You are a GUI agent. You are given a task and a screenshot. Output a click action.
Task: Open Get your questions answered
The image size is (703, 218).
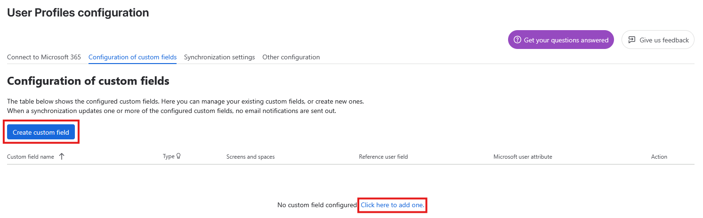coord(561,40)
